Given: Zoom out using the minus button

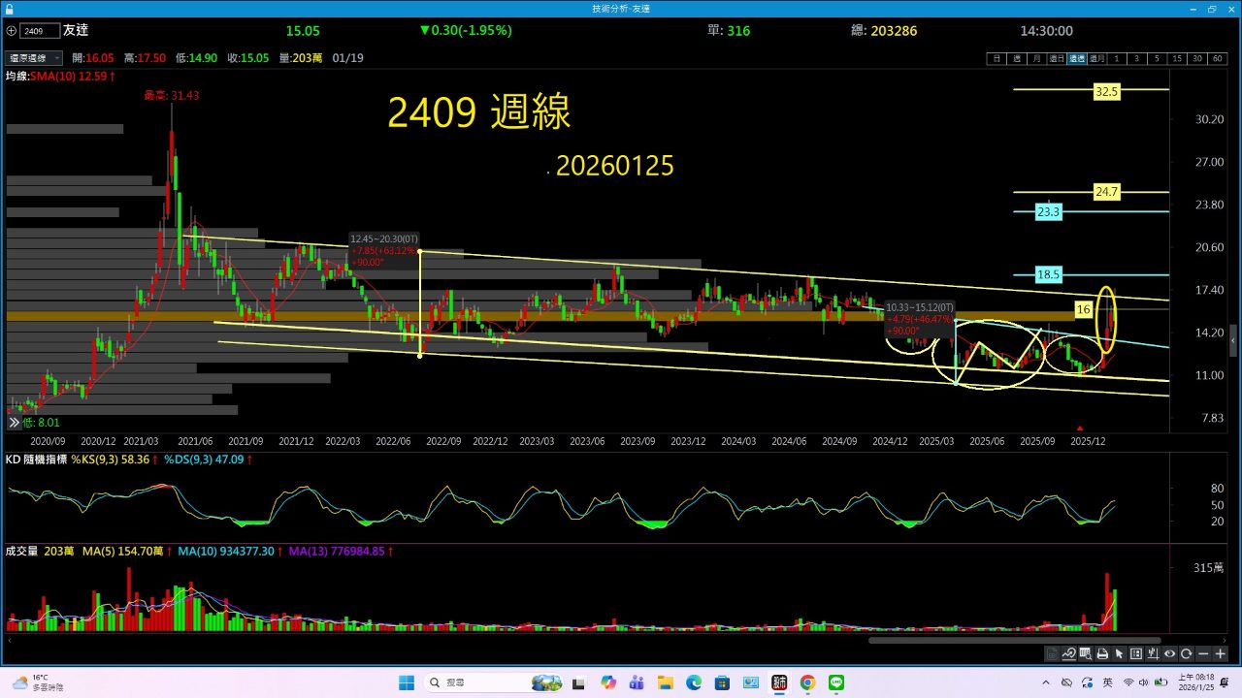Looking at the screenshot, I should pyautogui.click(x=1202, y=654).
